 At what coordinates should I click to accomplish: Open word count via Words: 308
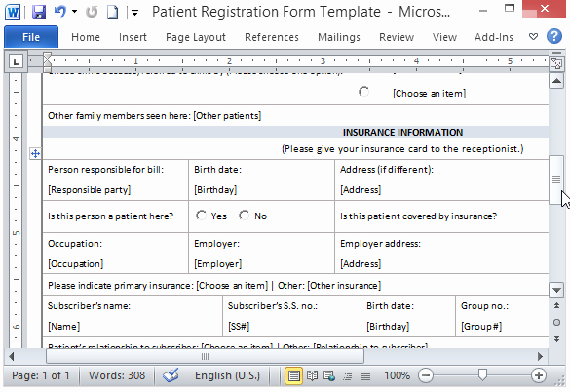tap(117, 375)
